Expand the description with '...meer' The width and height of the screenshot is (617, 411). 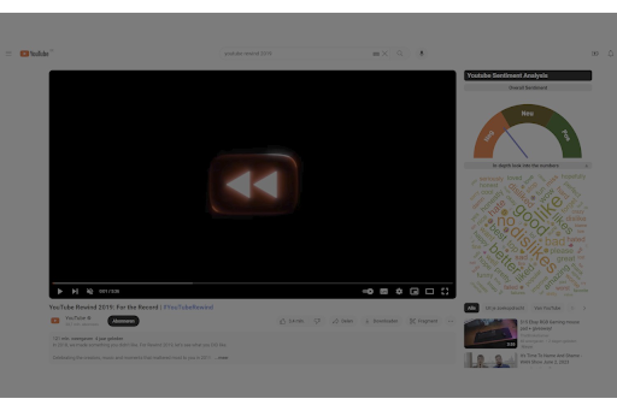(222, 358)
